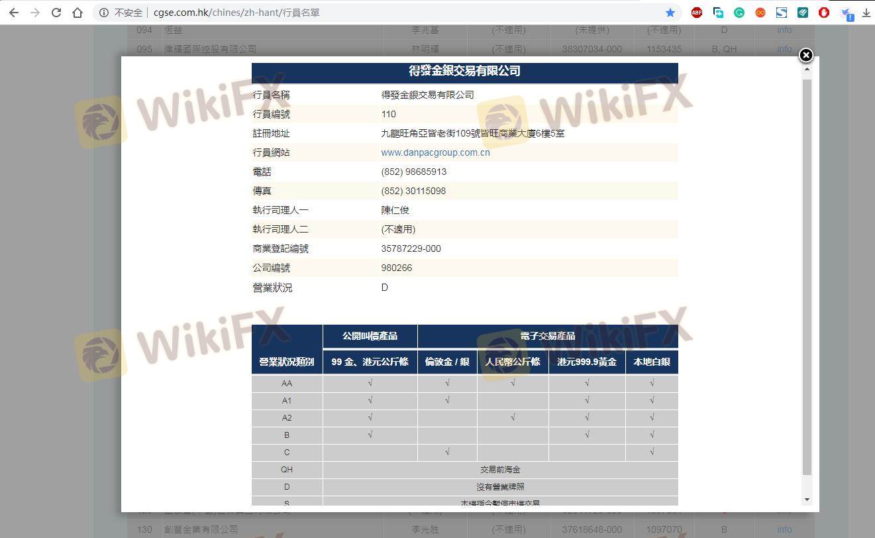Open the blue bird extension with alert badge
This screenshot has width=875, height=538.
pos(846,13)
